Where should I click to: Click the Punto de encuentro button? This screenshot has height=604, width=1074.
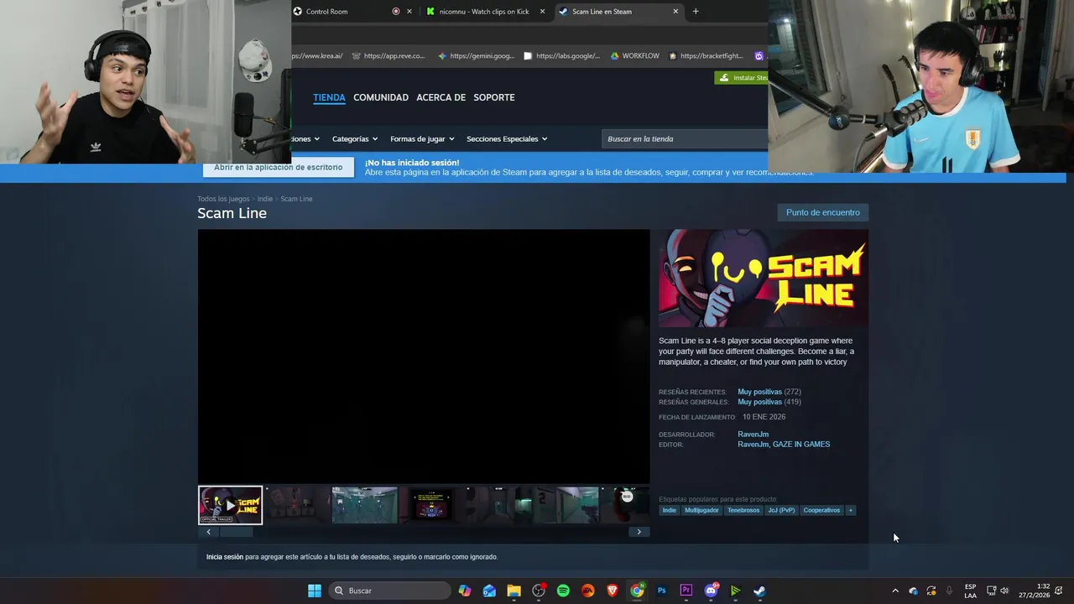822,212
